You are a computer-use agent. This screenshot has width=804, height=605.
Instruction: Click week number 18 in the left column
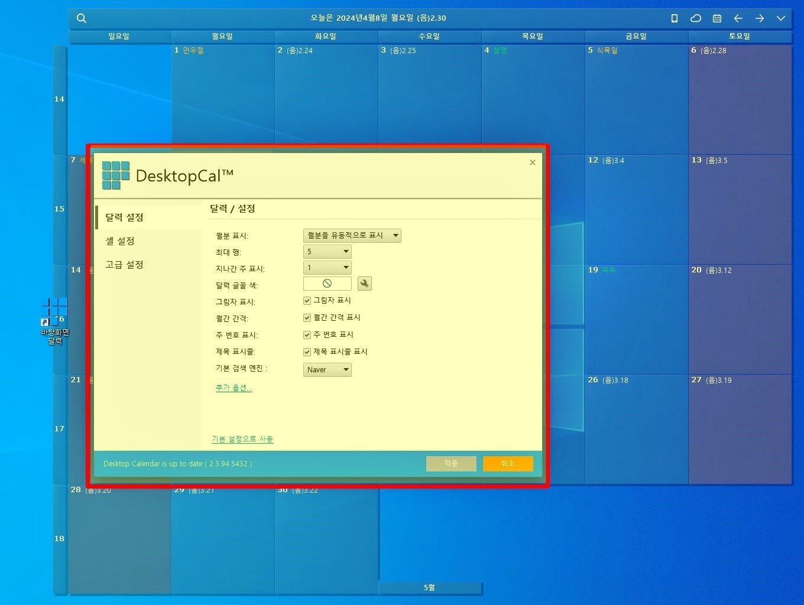pyautogui.click(x=59, y=539)
